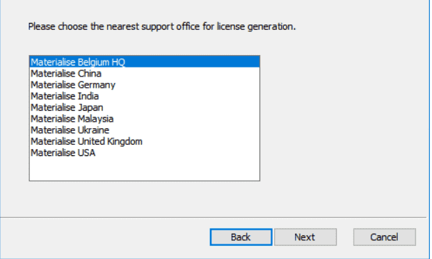The height and width of the screenshot is (259, 432).
Task: Select Materialise Belgium HQ office
Action: pyautogui.click(x=145, y=62)
